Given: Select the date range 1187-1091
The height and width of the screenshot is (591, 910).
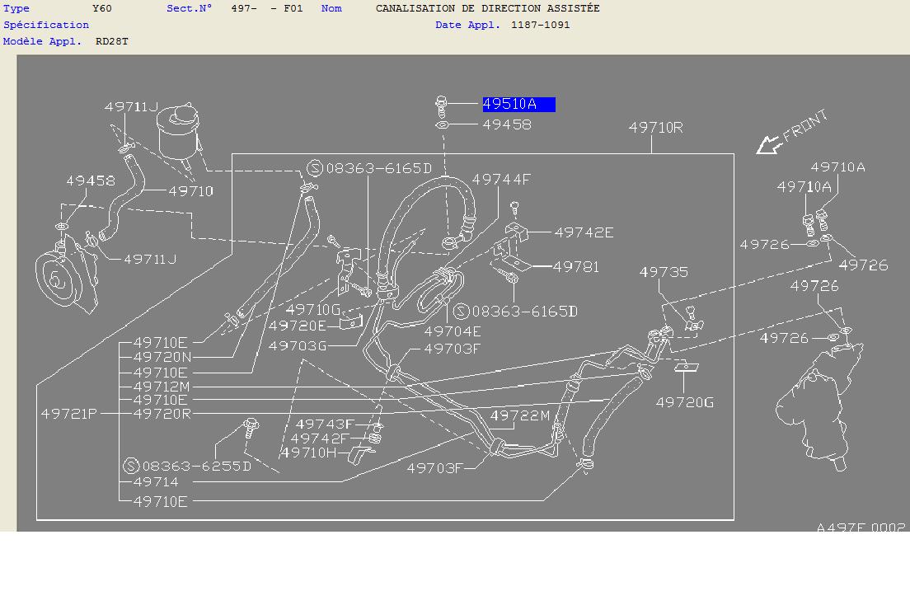Looking at the screenshot, I should click(x=541, y=25).
